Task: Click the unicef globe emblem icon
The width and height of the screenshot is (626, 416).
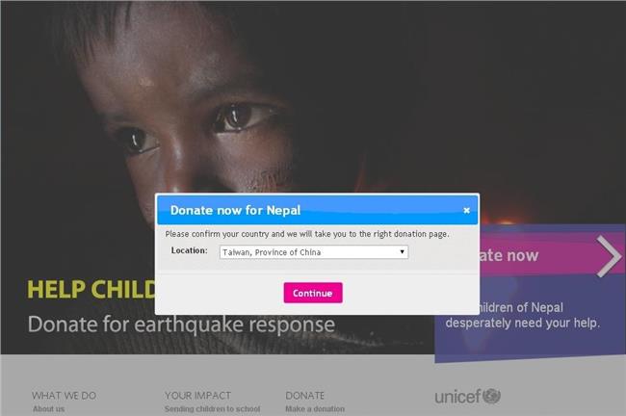Action: tap(491, 396)
